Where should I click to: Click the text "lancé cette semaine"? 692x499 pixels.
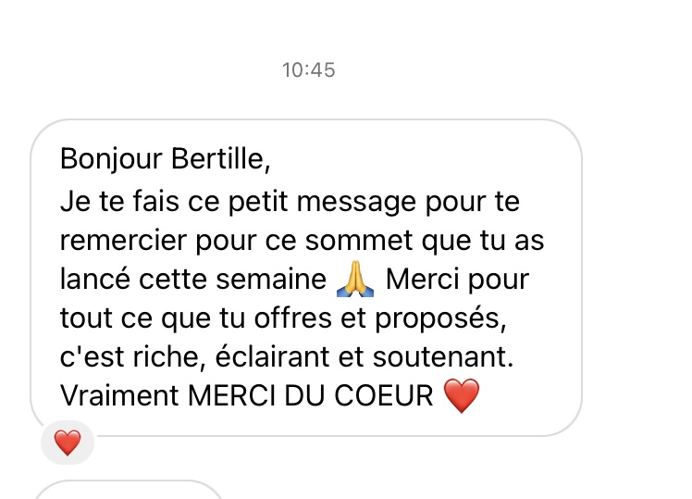click(193, 279)
